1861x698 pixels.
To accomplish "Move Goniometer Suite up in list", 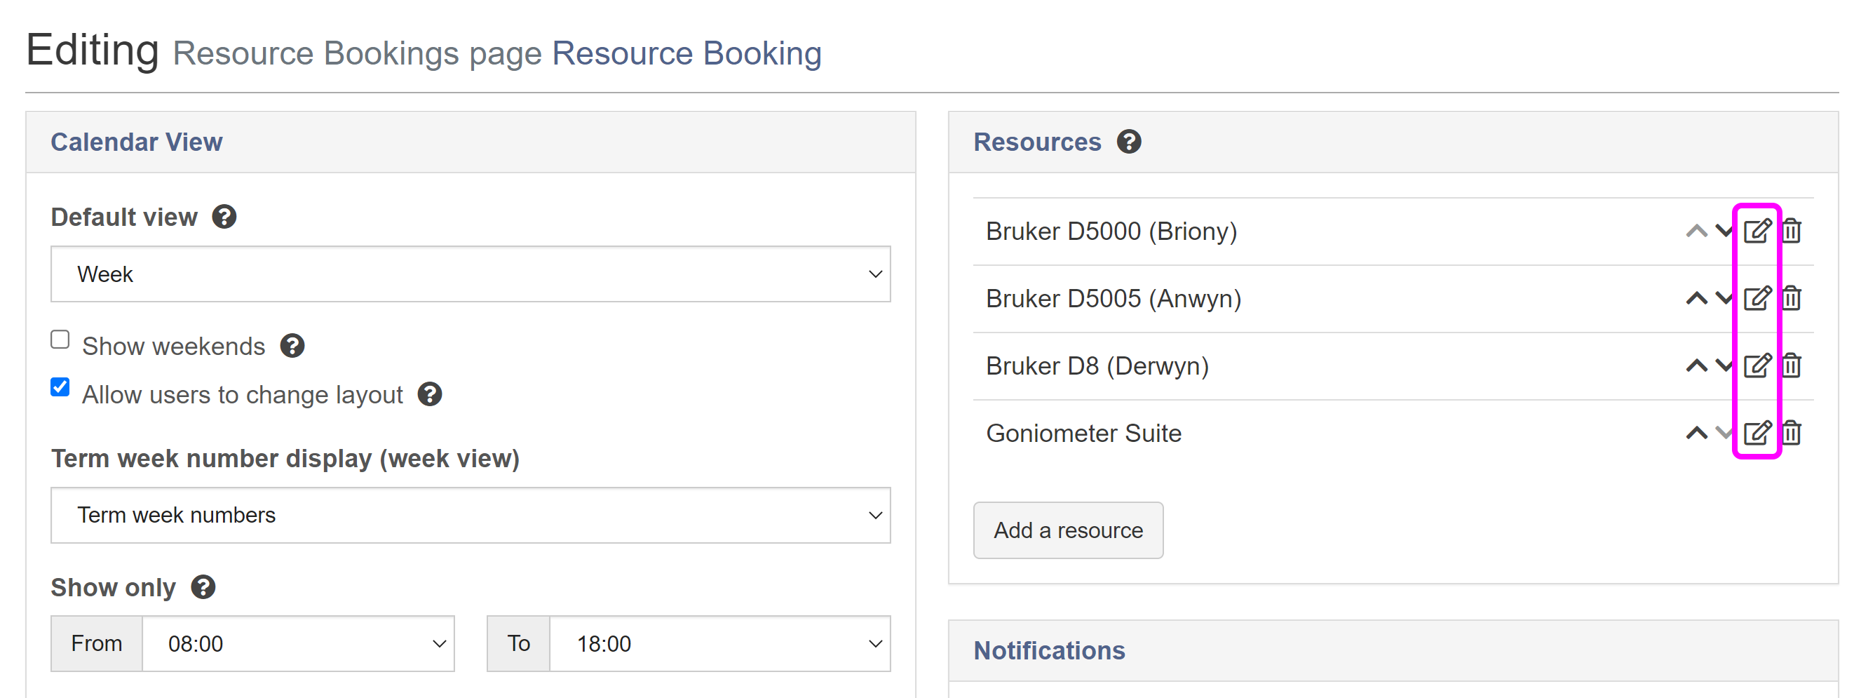I will [1696, 433].
